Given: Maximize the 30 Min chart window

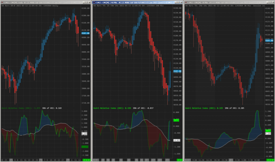Looking at the screenshot, I should click(270, 3).
